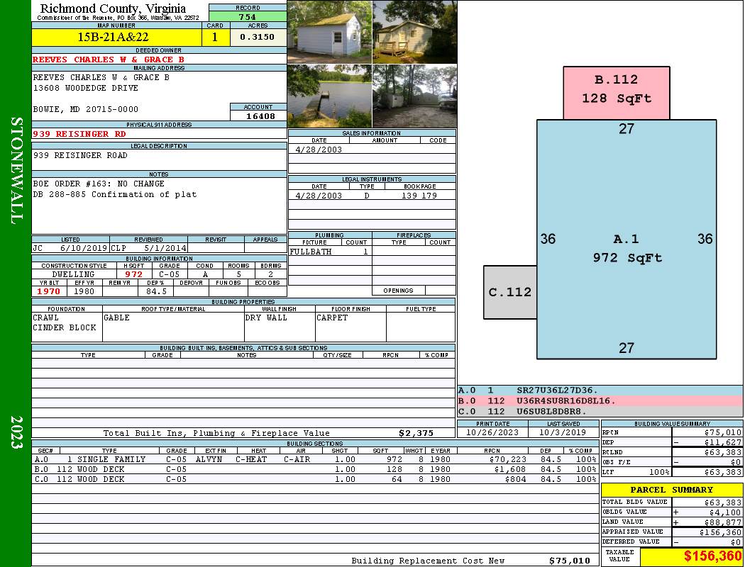Select the gray C.112 sketch section
Screen dimensions: 745x567
[x=510, y=292]
